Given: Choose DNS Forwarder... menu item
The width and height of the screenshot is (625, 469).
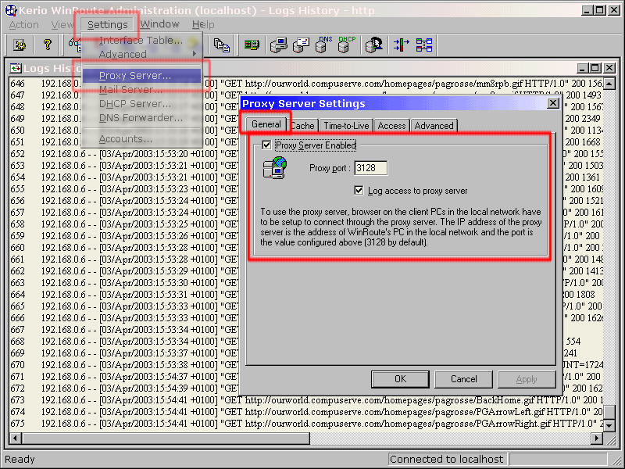Looking at the screenshot, I should [x=141, y=118].
